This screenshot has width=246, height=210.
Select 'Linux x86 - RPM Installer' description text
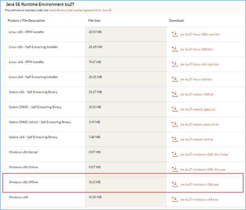(26, 32)
